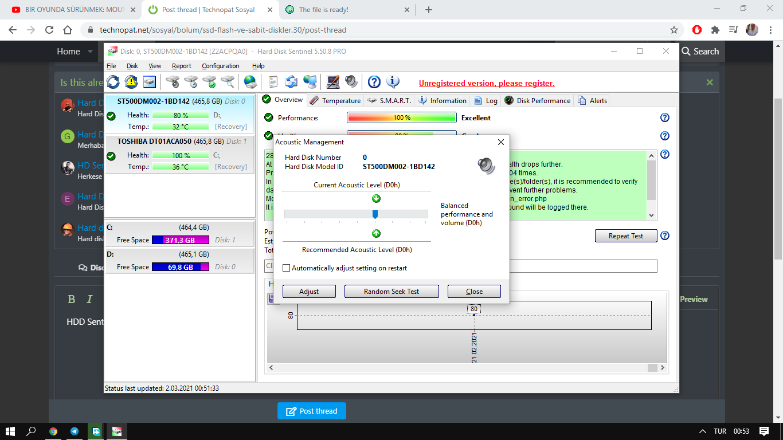Switch to the Temperature tab
This screenshot has height=440, width=783.
[335, 100]
